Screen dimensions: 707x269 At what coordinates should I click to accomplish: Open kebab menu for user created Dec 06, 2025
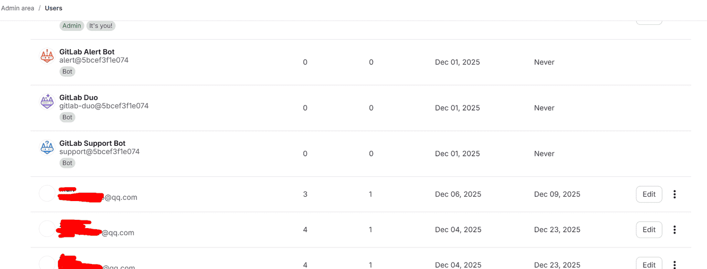pyautogui.click(x=674, y=194)
